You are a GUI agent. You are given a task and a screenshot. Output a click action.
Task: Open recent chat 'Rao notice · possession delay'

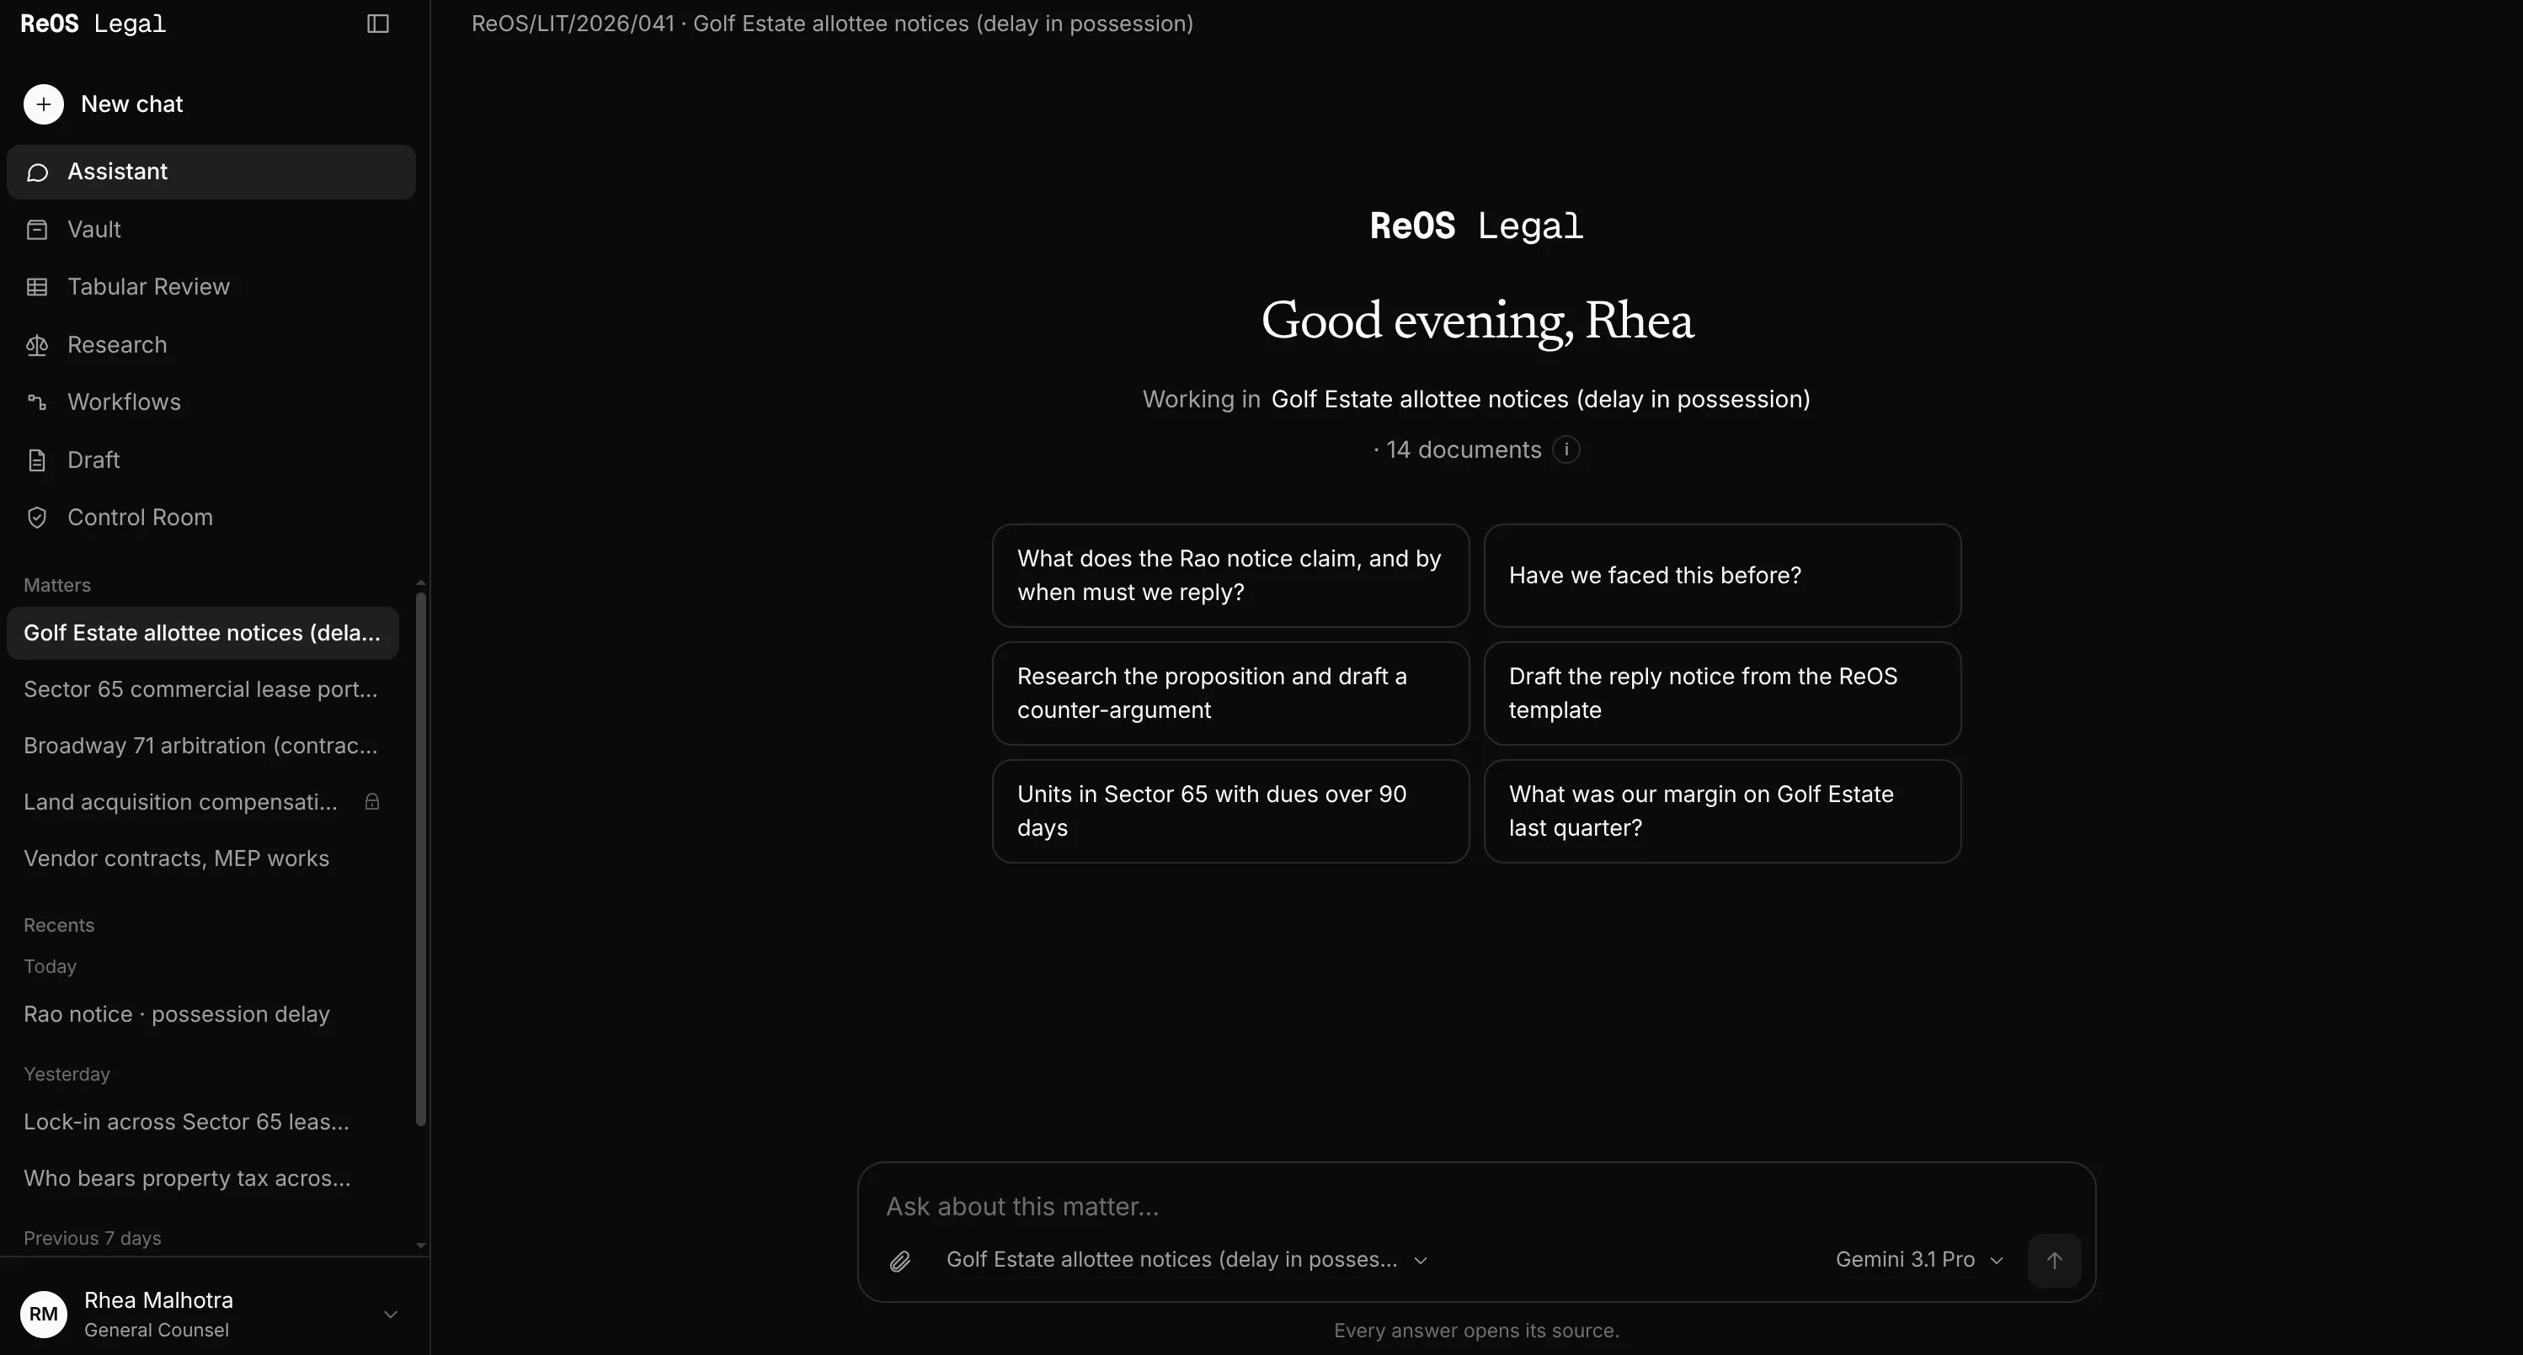[x=203, y=1014]
